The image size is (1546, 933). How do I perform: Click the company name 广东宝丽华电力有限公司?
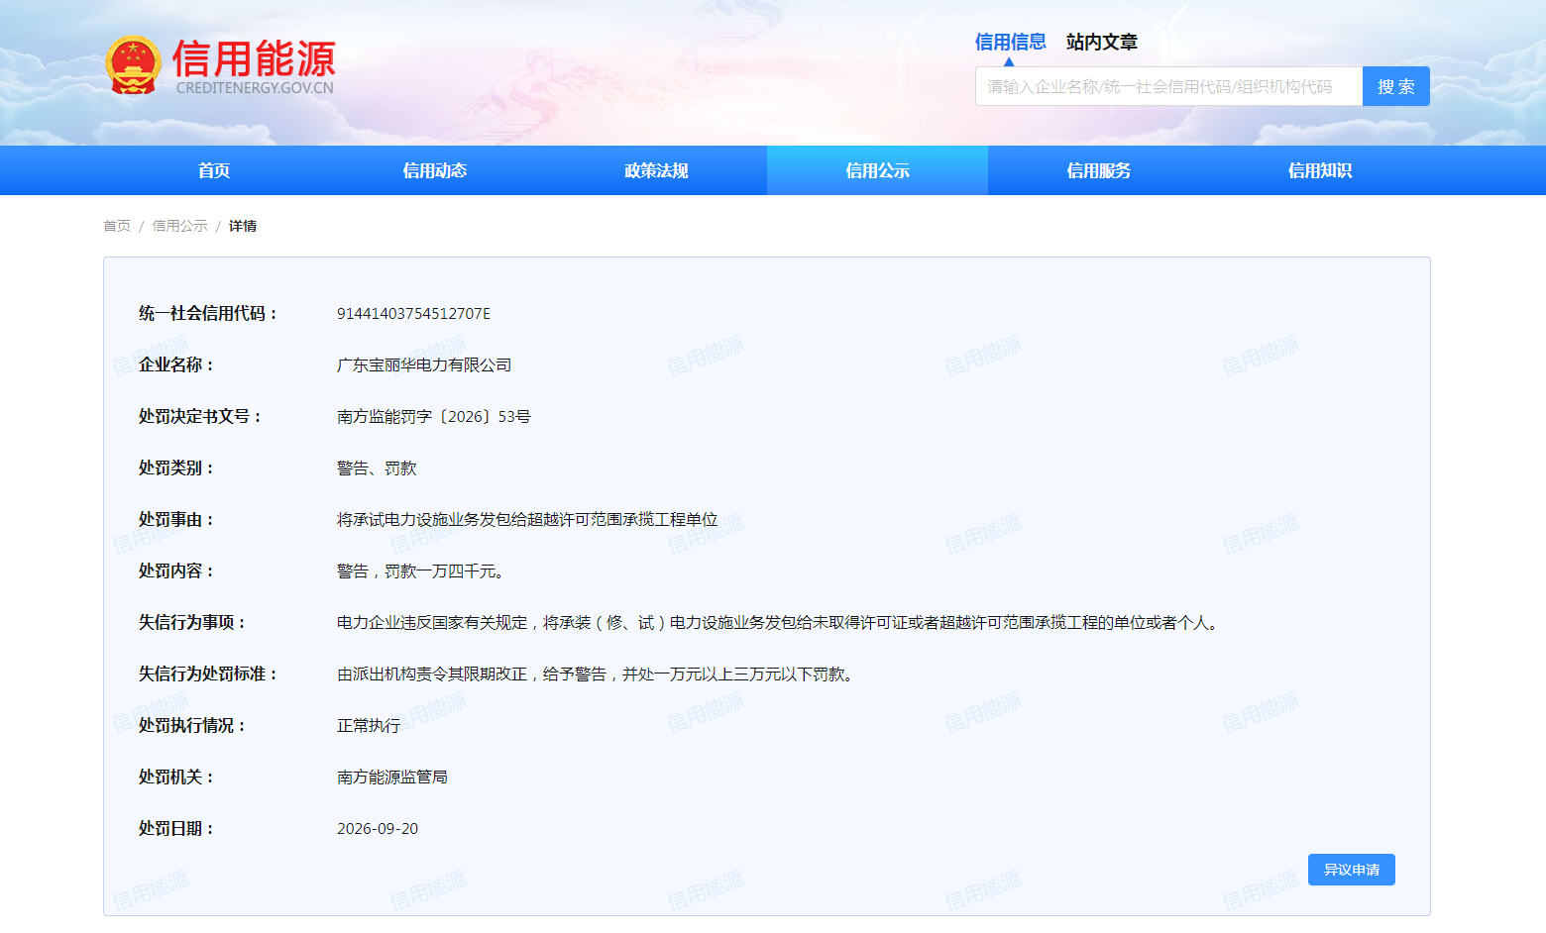424,364
